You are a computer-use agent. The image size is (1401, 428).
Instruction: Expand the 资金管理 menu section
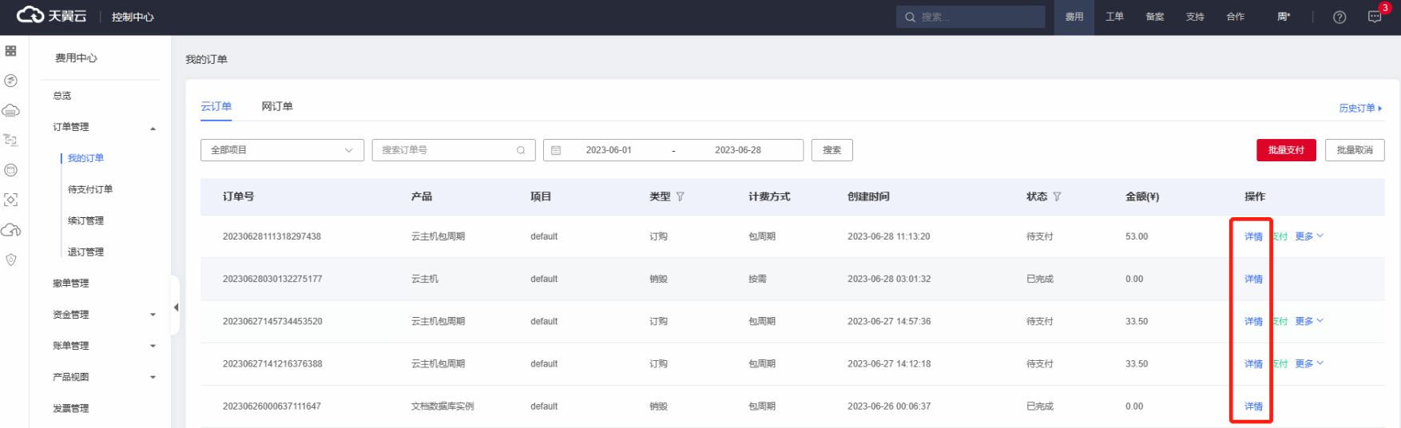coord(104,315)
